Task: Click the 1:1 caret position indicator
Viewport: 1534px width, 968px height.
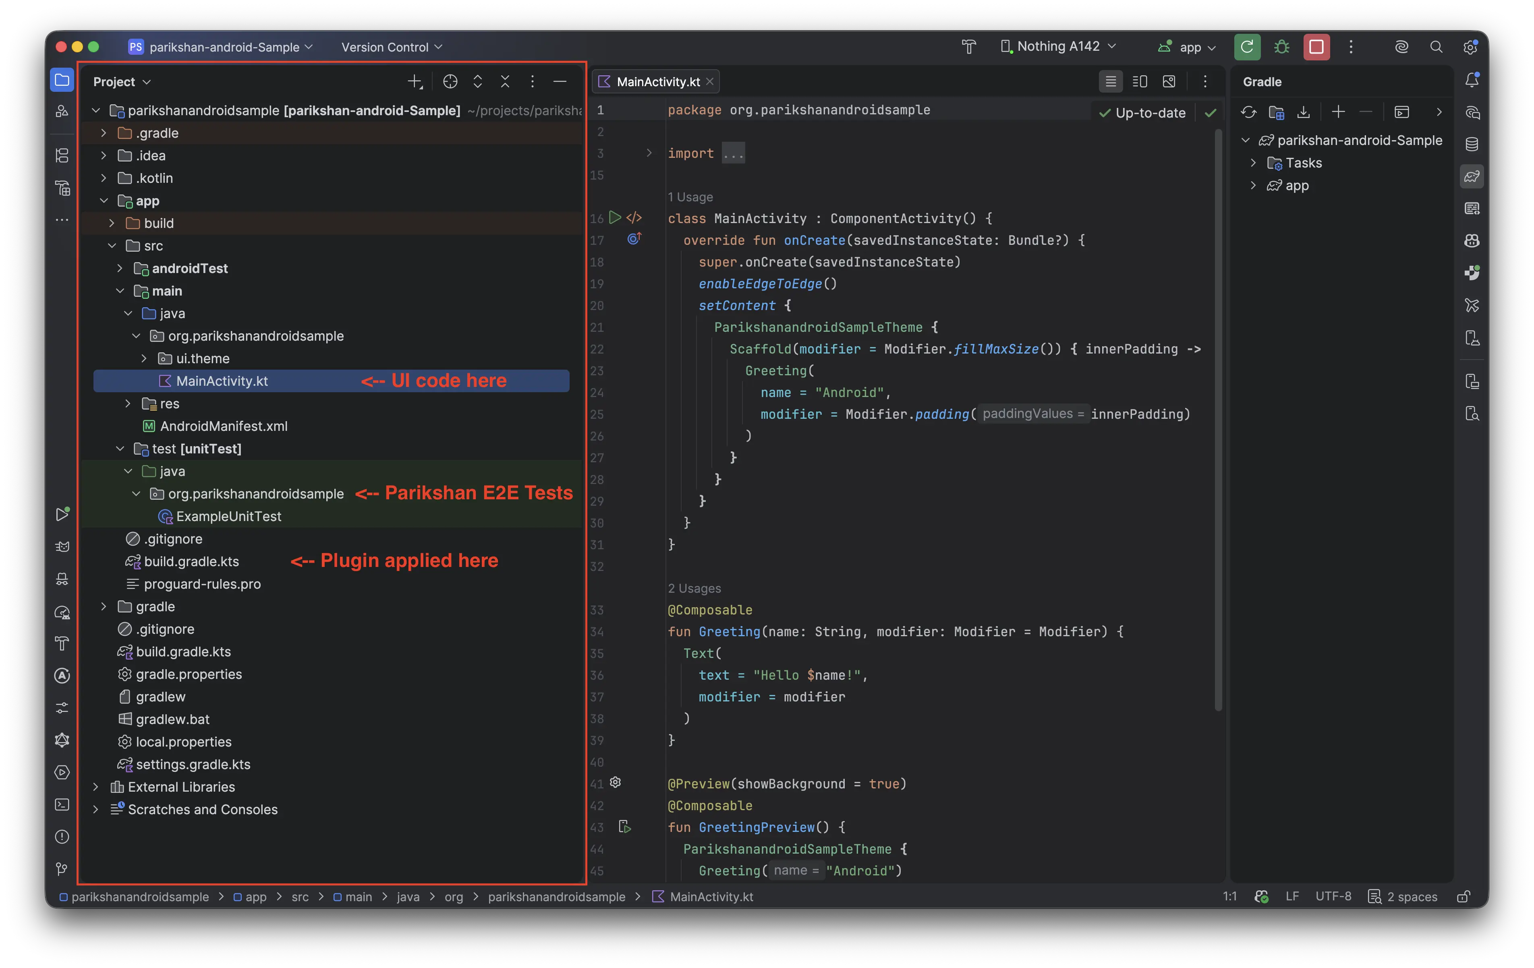Action: (1229, 896)
